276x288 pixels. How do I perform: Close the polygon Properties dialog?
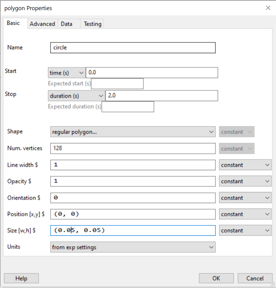click(268, 8)
